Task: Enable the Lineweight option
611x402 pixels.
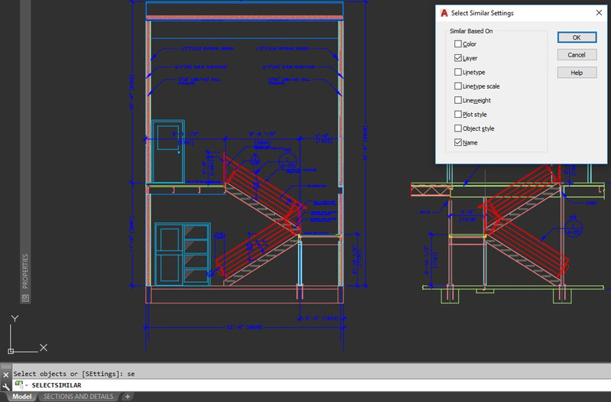Action: coord(457,101)
